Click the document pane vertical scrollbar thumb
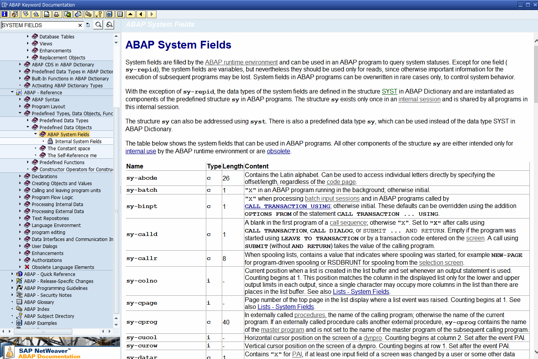Image resolution: width=538 pixels, height=359 pixels. [x=536, y=75]
